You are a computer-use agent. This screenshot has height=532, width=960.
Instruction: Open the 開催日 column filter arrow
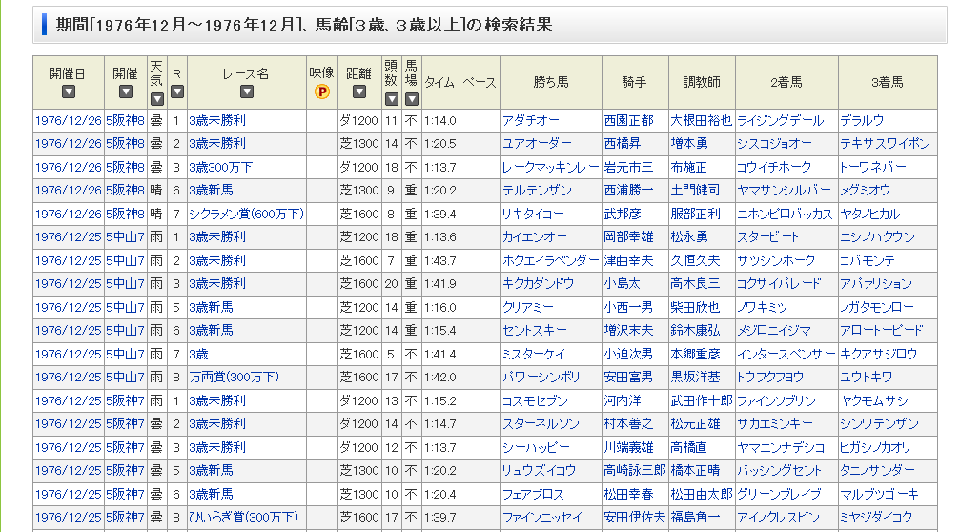(68, 92)
